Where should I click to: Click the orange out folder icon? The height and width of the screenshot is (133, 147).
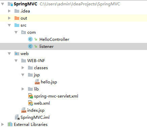tap(17, 18)
